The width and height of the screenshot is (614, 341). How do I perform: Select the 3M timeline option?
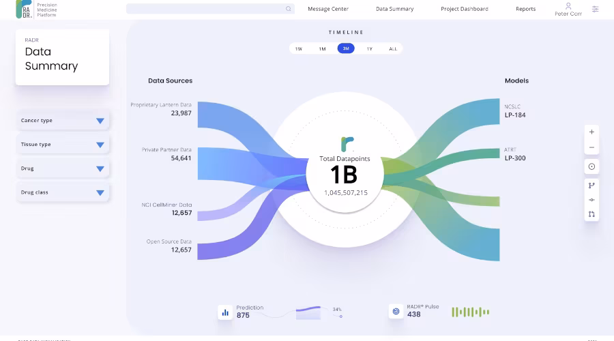[346, 48]
